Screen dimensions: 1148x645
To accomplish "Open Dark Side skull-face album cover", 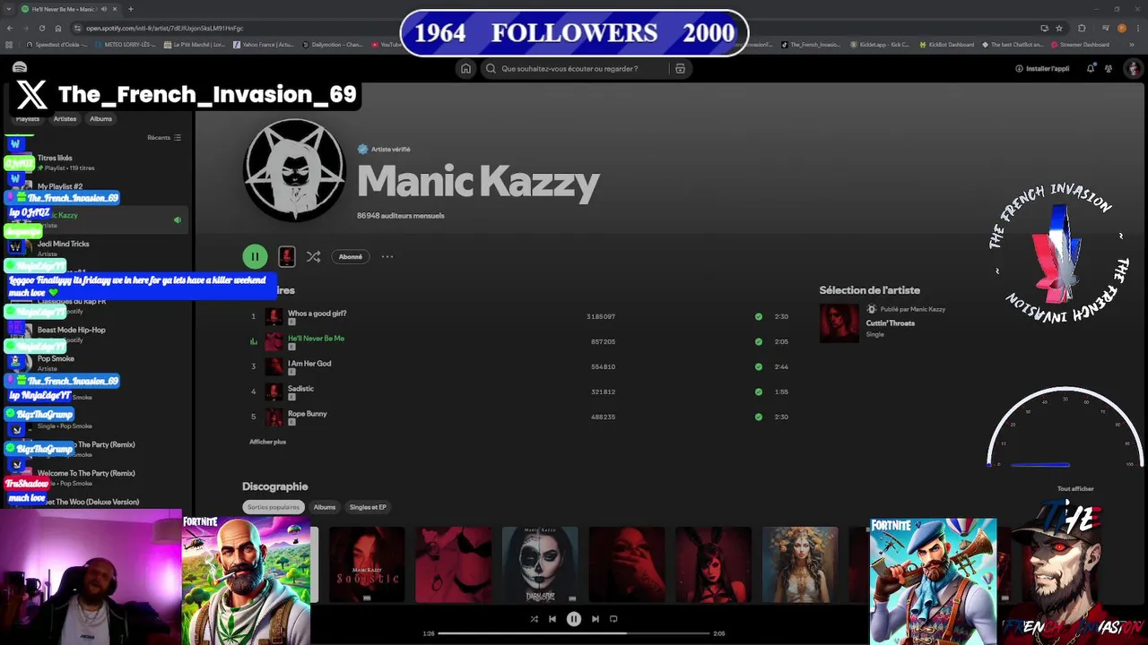I will coord(540,564).
